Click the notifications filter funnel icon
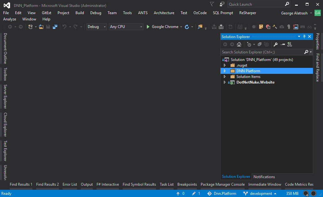This screenshot has width=323, height=197. point(212,4)
